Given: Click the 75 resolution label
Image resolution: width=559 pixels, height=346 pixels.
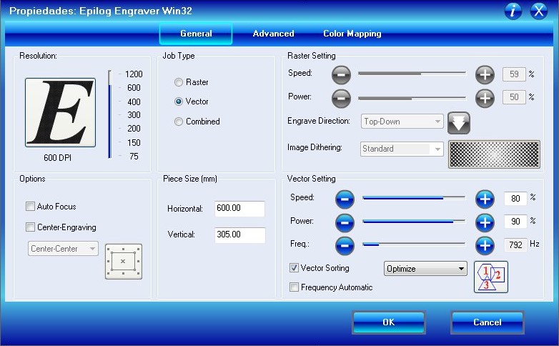Looking at the screenshot, I should tap(134, 157).
